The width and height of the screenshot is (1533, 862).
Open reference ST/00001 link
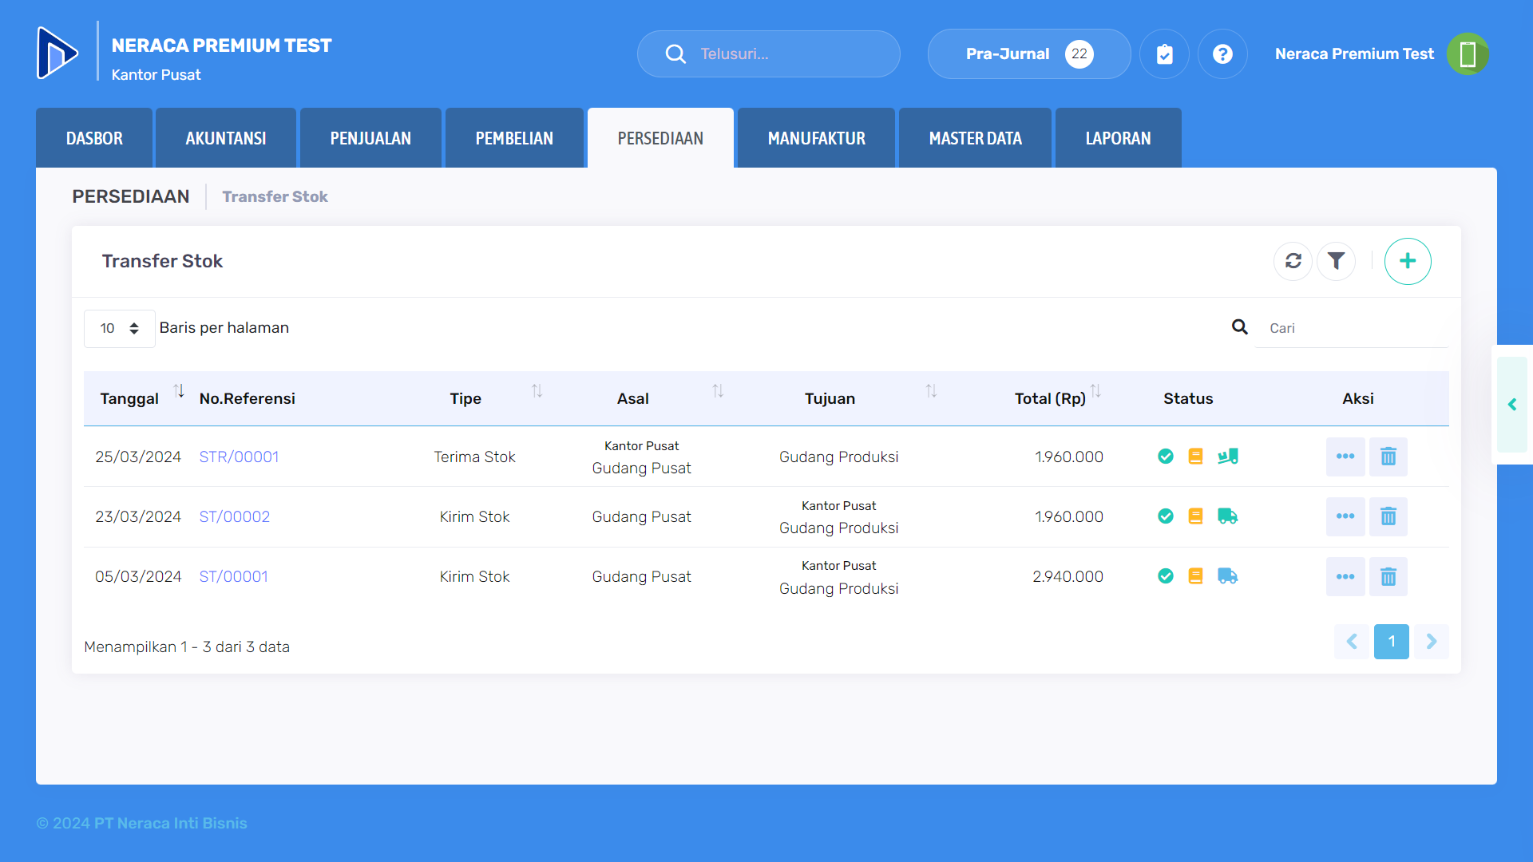(233, 576)
